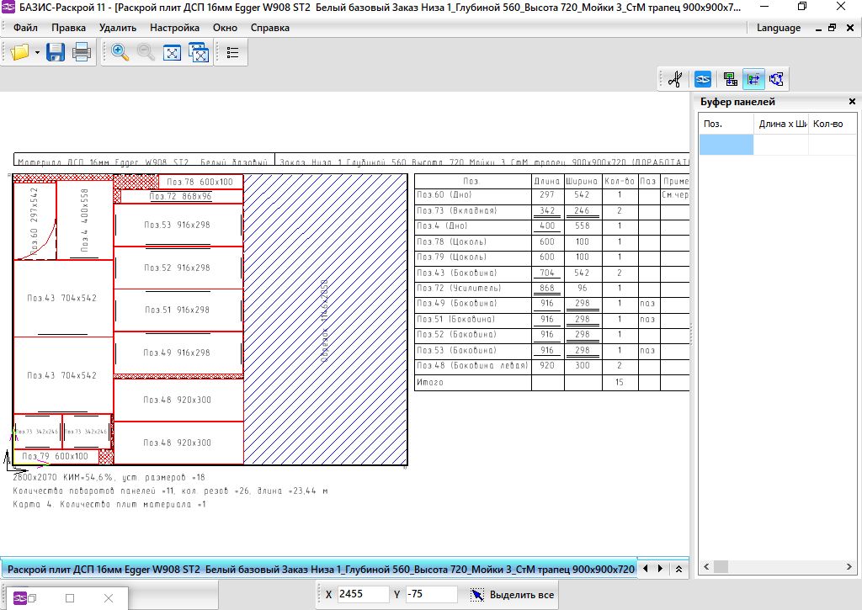
Task: Fit the current view to window
Action: tap(172, 53)
